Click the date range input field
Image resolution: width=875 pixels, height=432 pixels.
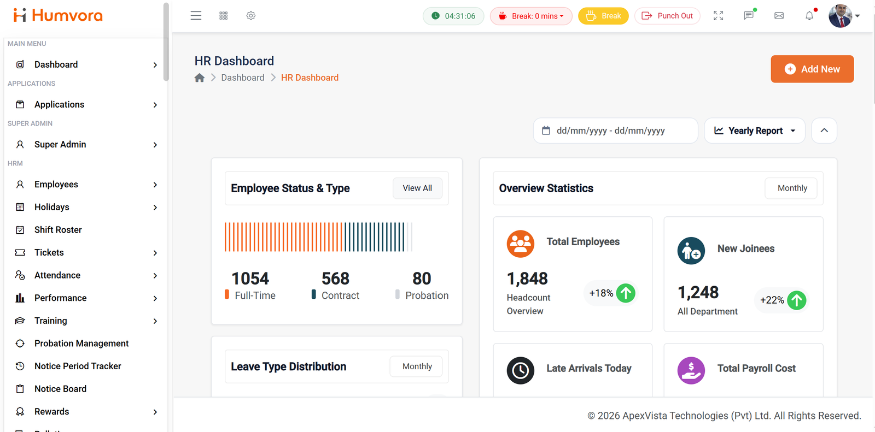(616, 131)
